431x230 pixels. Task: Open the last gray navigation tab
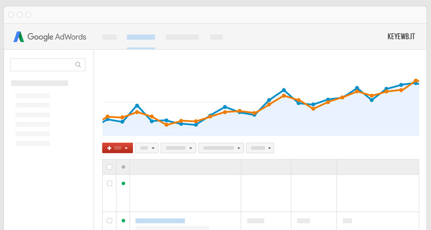pos(217,37)
